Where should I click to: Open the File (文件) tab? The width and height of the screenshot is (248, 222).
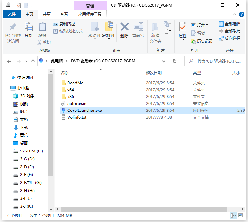click(x=12, y=14)
